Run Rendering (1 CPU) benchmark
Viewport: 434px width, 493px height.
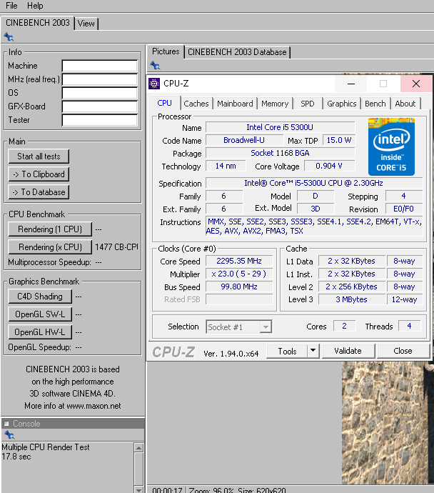coord(50,229)
